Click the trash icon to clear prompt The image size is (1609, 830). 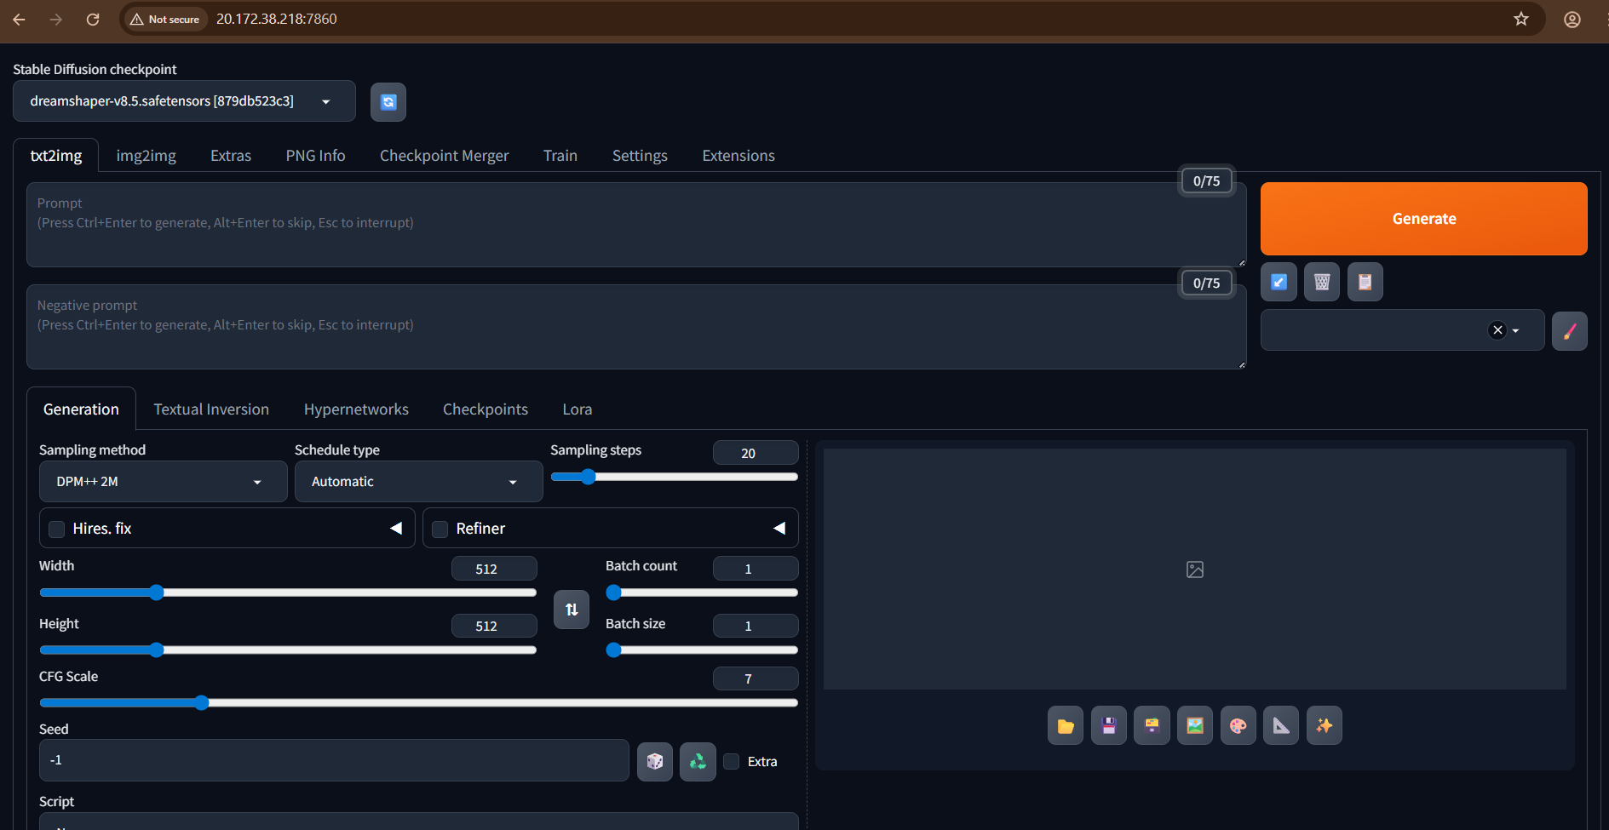click(x=1322, y=282)
